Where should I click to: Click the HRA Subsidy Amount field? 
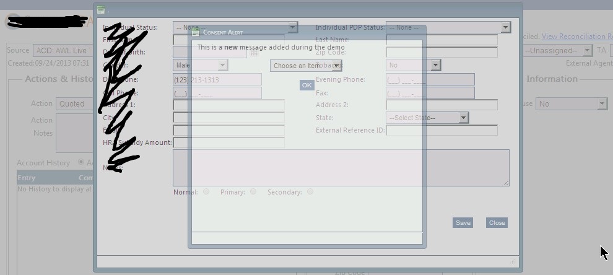228,143
